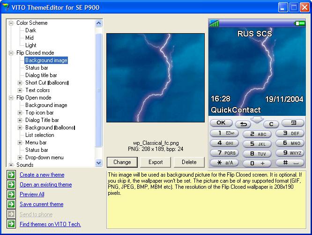
Task: Click the star a/A key on keypad
Action: [x=224, y=163]
